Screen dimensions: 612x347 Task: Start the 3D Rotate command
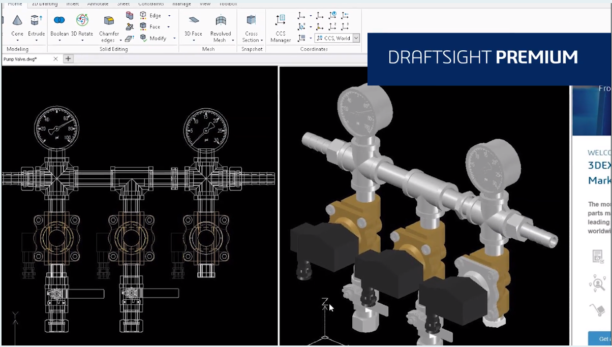pyautogui.click(x=82, y=25)
